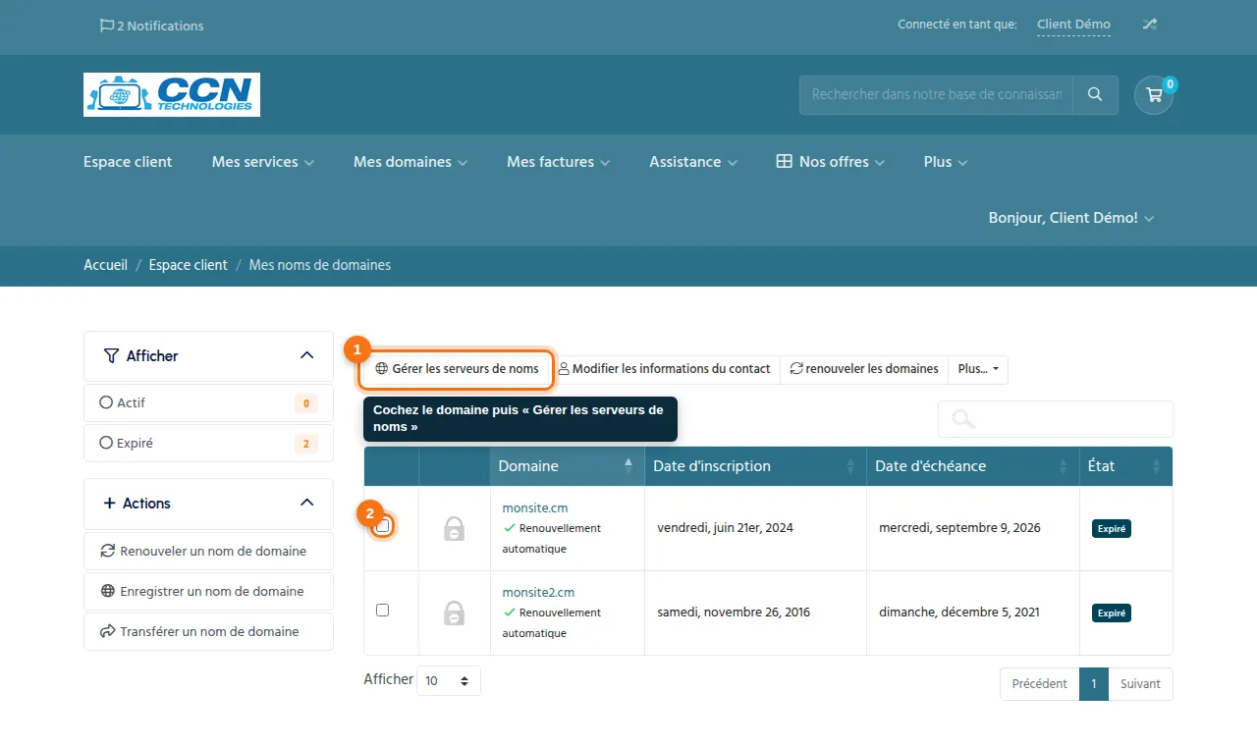Expand the Bonjour, Client Démo! menu
The image size is (1257, 746).
1071,218
